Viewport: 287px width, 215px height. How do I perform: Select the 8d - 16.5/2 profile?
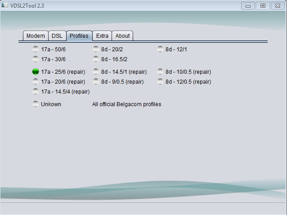pos(96,59)
